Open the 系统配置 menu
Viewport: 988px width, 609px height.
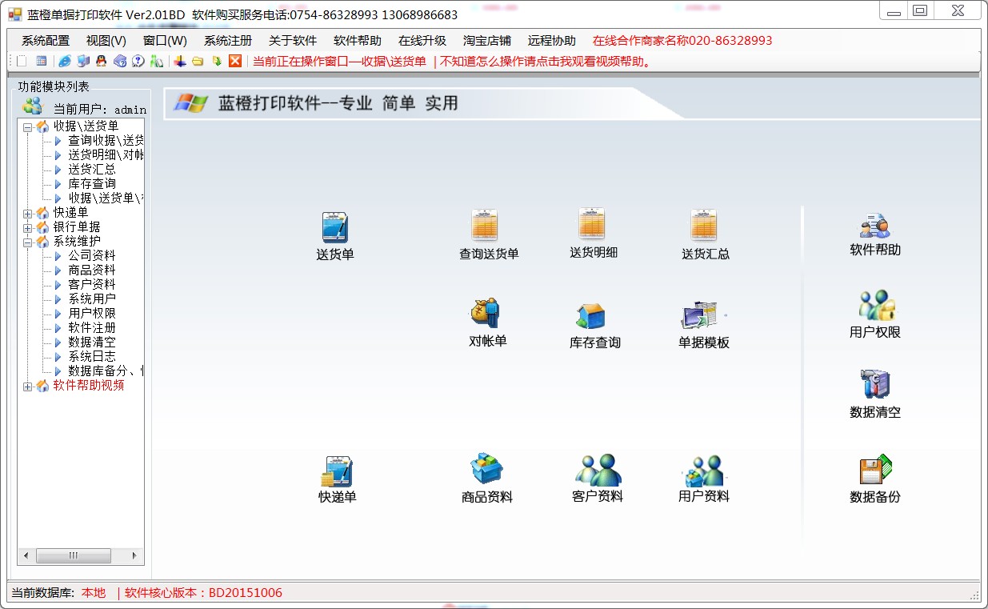(46, 40)
